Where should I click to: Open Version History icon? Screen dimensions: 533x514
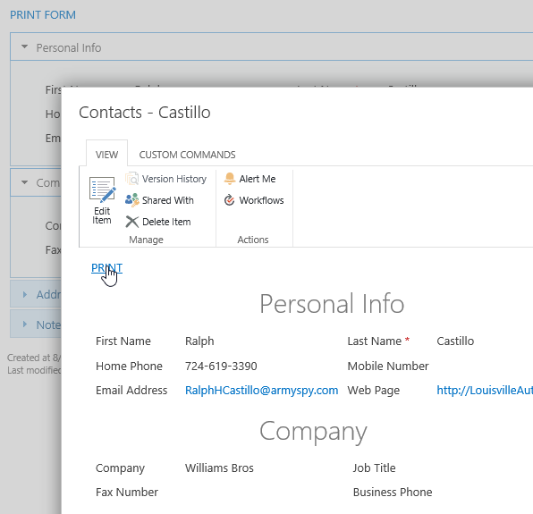131,179
